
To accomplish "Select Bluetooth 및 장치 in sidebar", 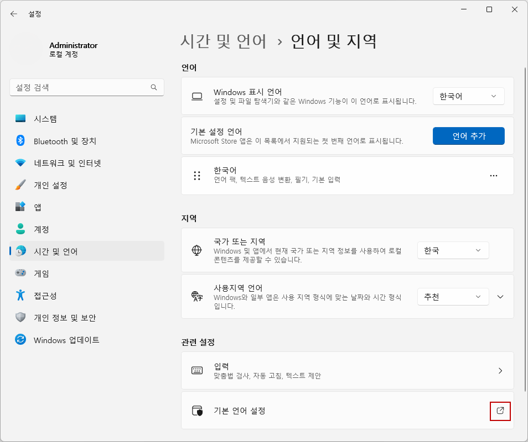I will 87,141.
